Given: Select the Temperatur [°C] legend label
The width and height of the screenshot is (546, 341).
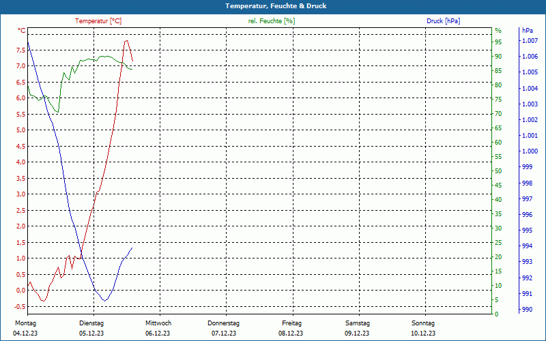Looking at the screenshot, I should click(x=98, y=21).
